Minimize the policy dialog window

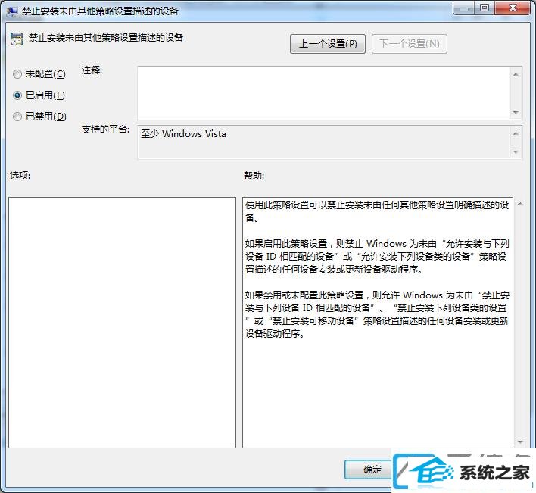click(x=464, y=8)
